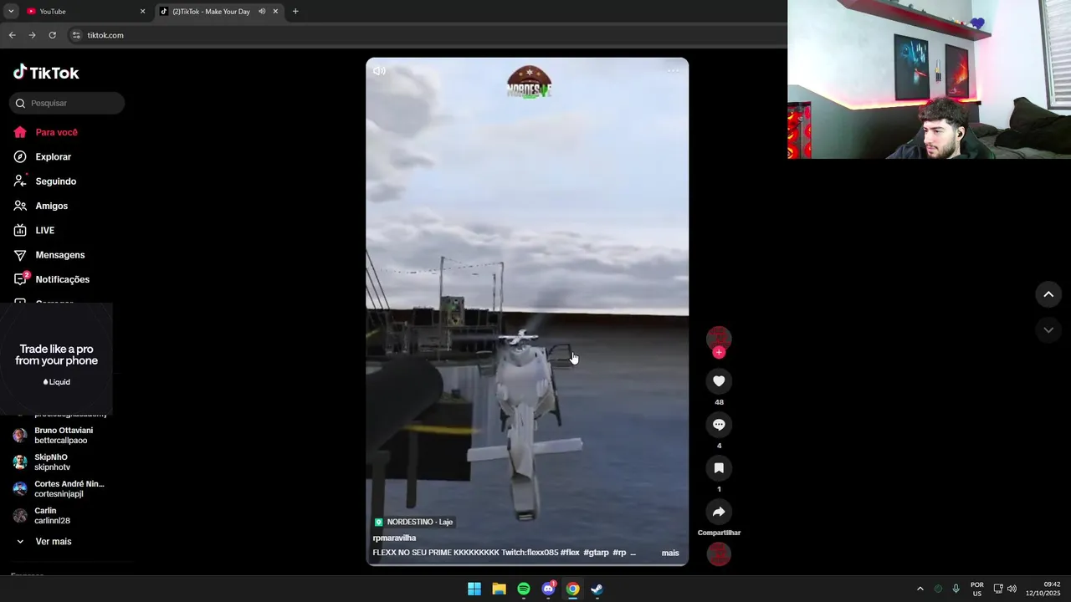
Task: Click the #gtarp hashtag
Action: click(x=596, y=553)
